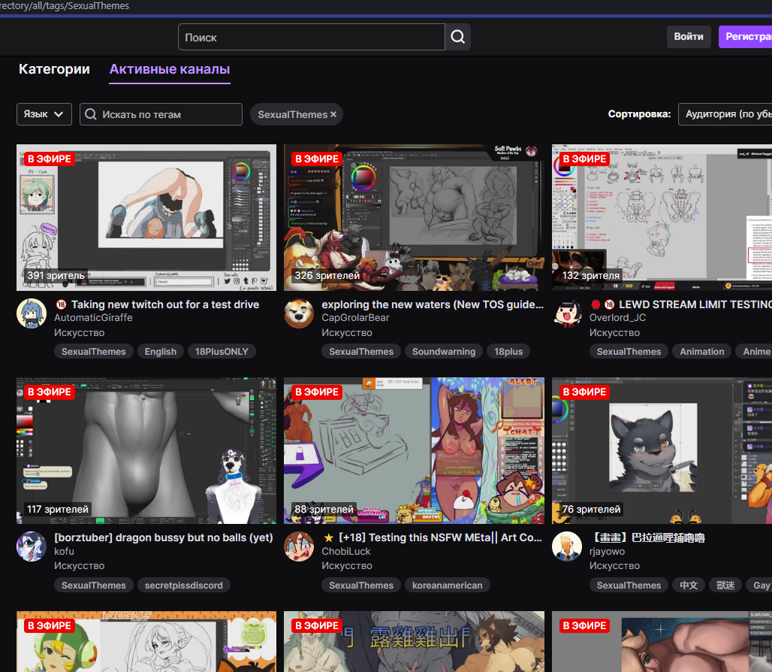Click the browser address bar URL

(x=65, y=6)
